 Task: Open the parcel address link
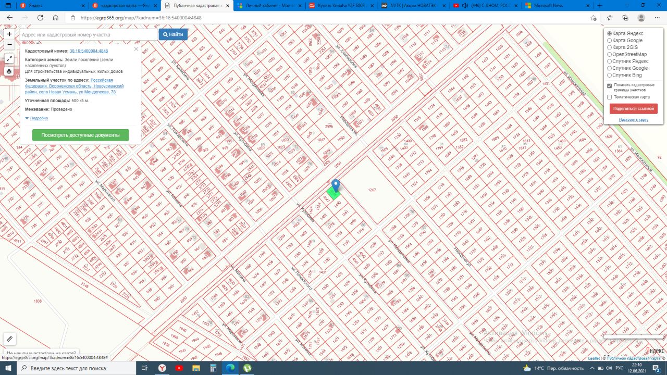pyautogui.click(x=75, y=86)
